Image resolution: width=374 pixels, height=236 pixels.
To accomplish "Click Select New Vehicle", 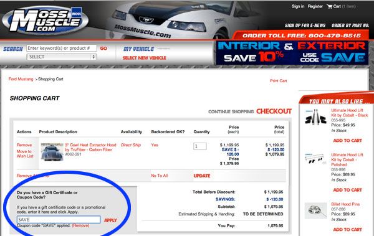I will [144, 58].
